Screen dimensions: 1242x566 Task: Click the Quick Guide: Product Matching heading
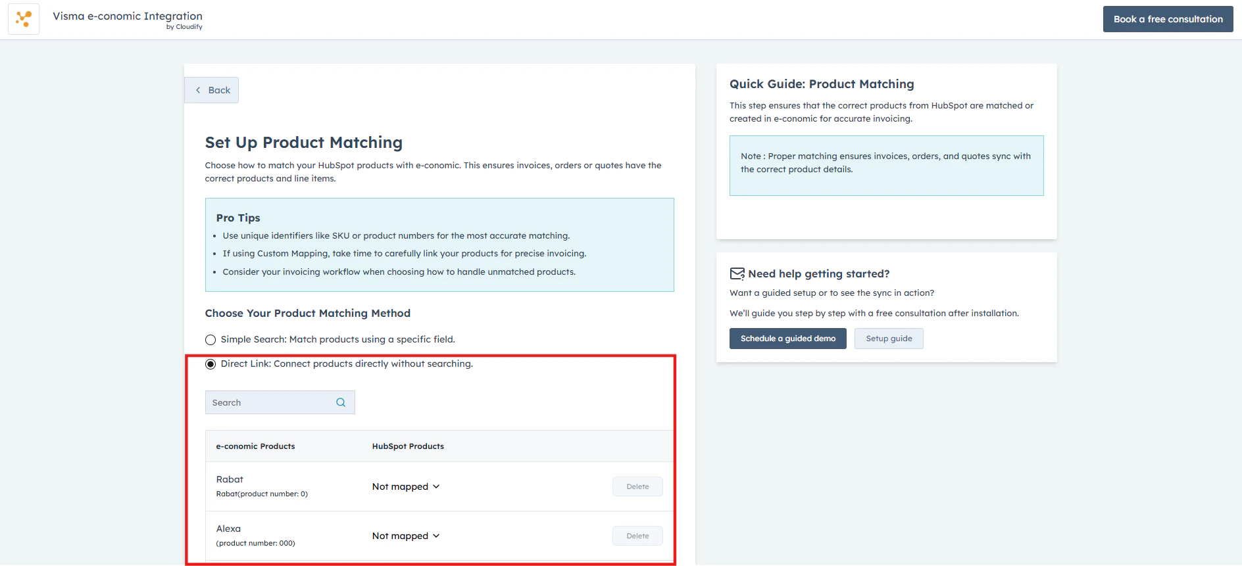click(822, 84)
